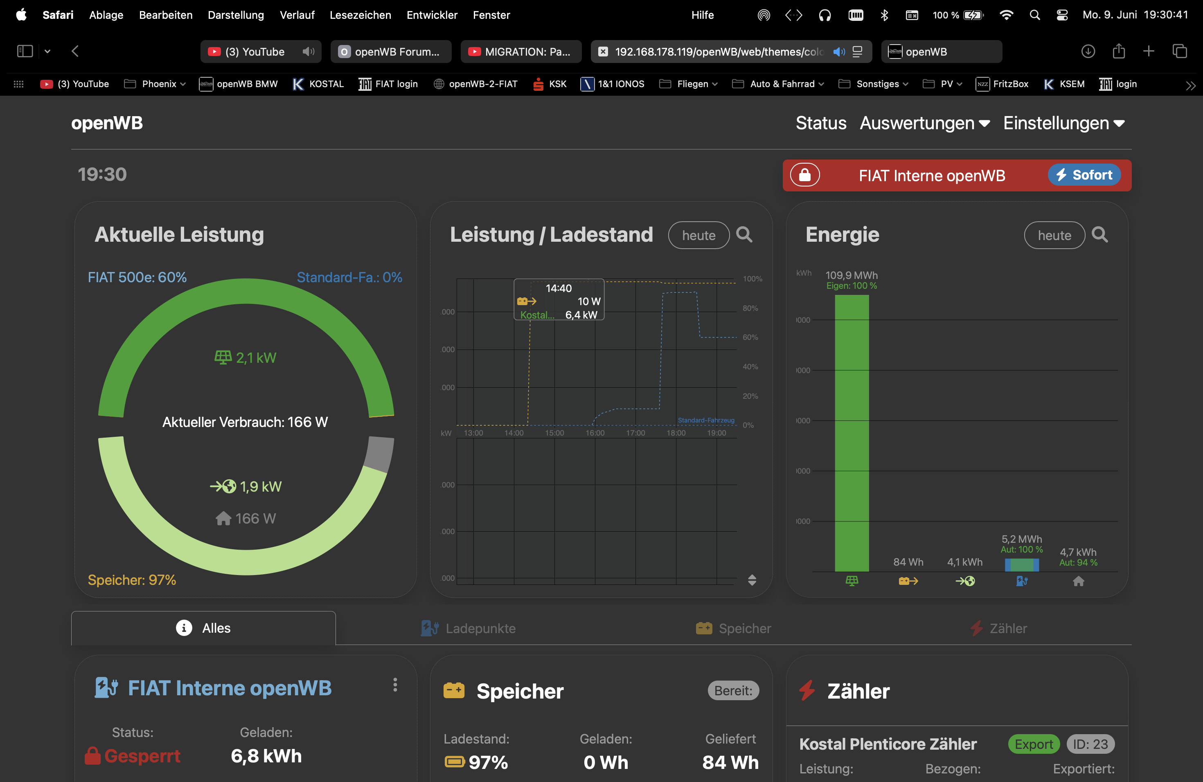
Task: Click the chart height up-down stepper arrows
Action: tap(752, 580)
